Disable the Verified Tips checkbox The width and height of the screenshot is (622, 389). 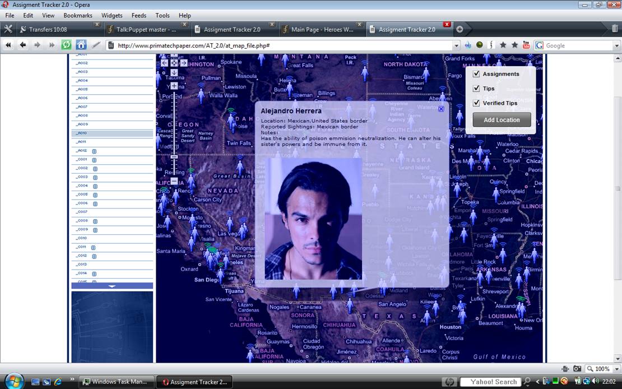[x=476, y=103]
